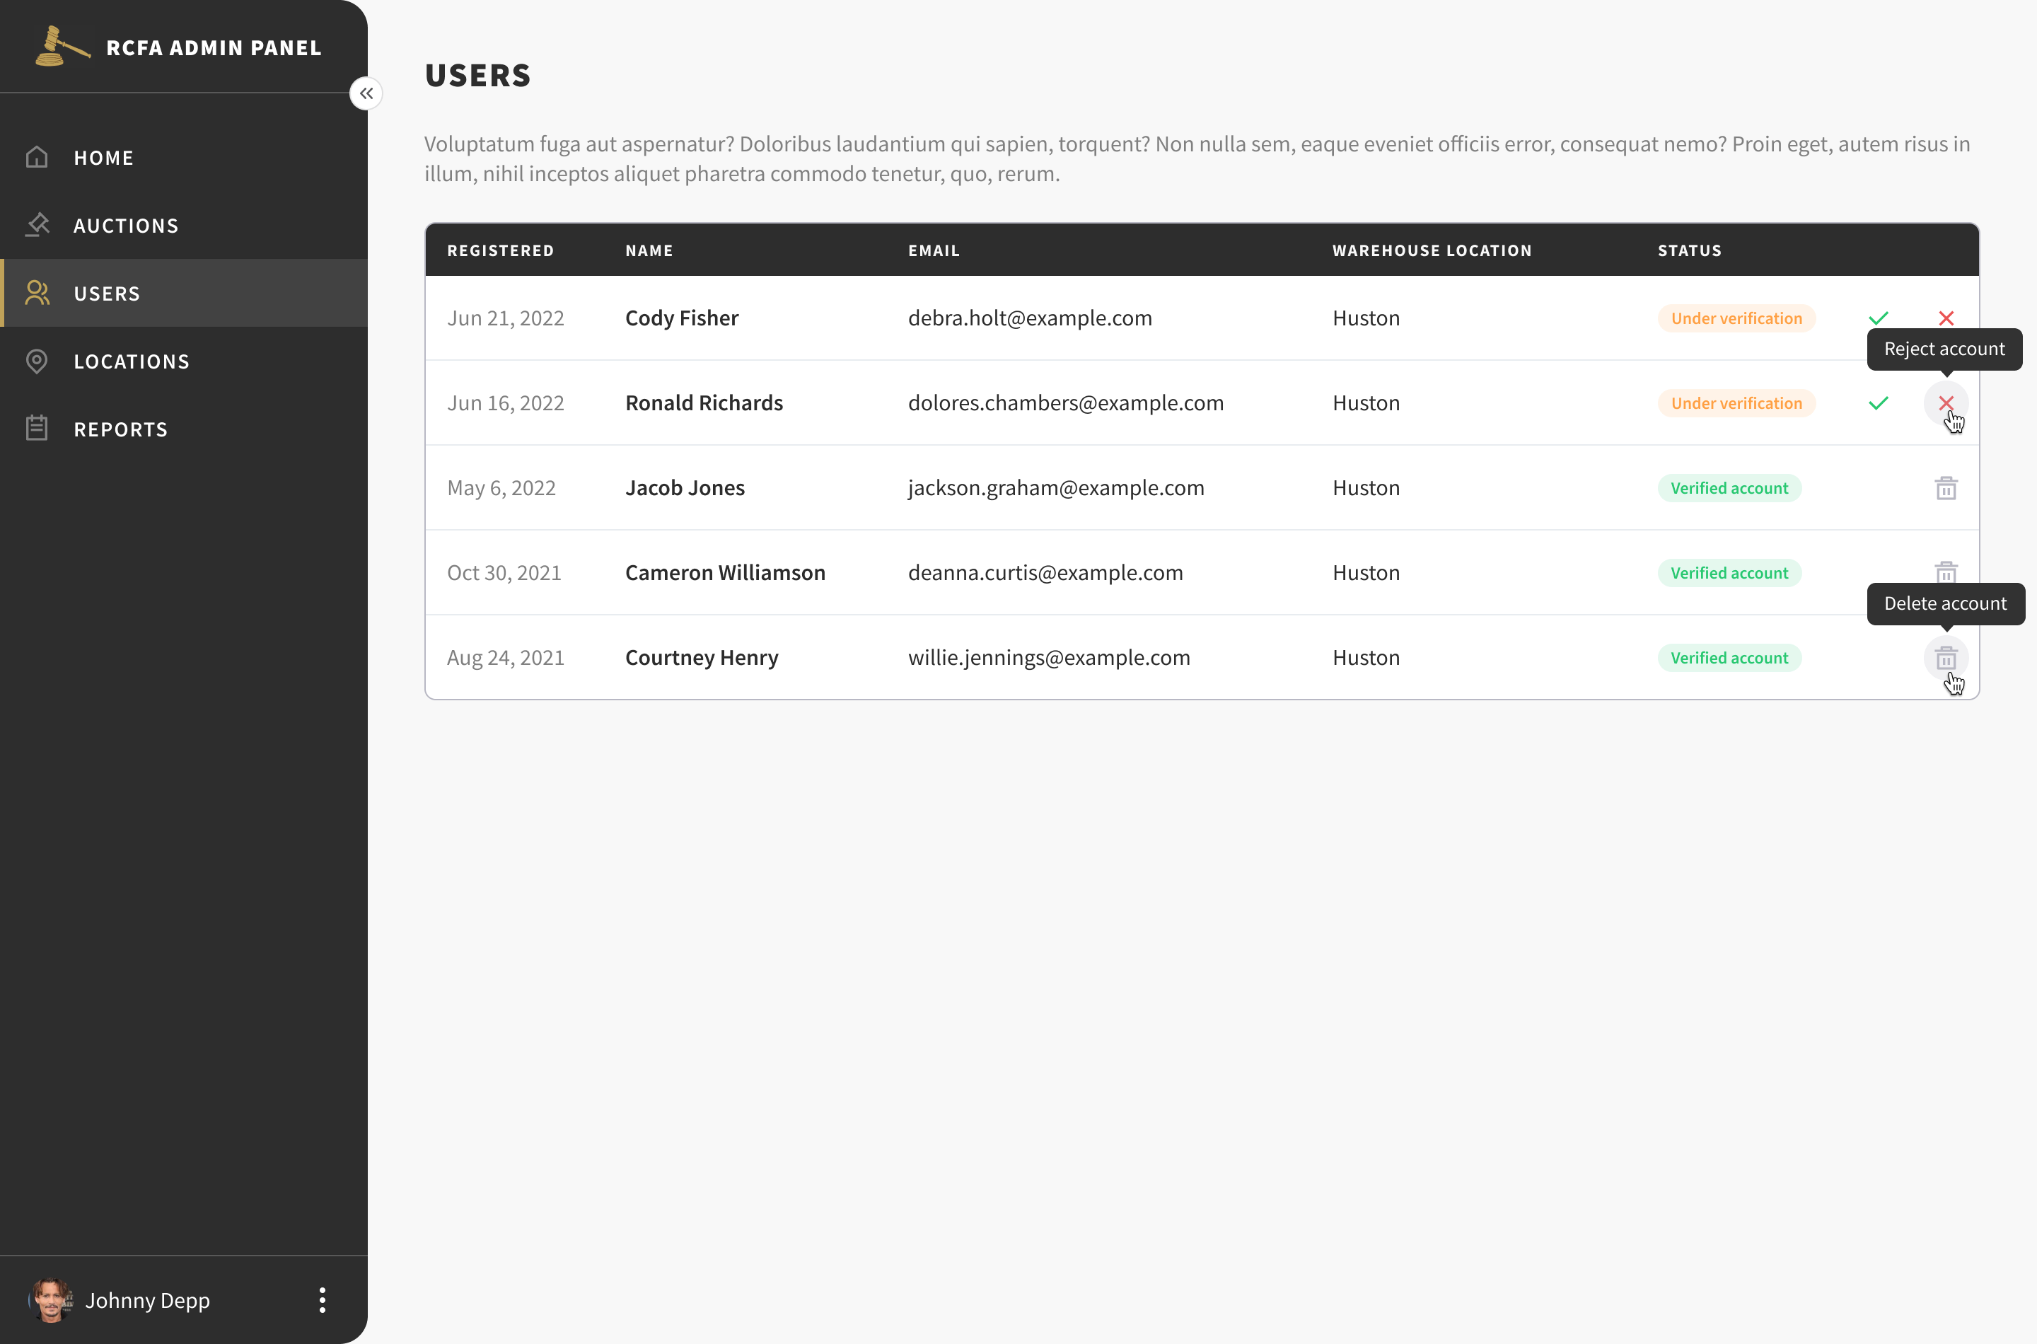Reject Ronald Richards' account with X
The width and height of the screenshot is (2037, 1344).
pyautogui.click(x=1946, y=403)
